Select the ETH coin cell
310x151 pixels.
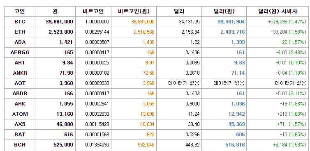pyautogui.click(x=20, y=32)
